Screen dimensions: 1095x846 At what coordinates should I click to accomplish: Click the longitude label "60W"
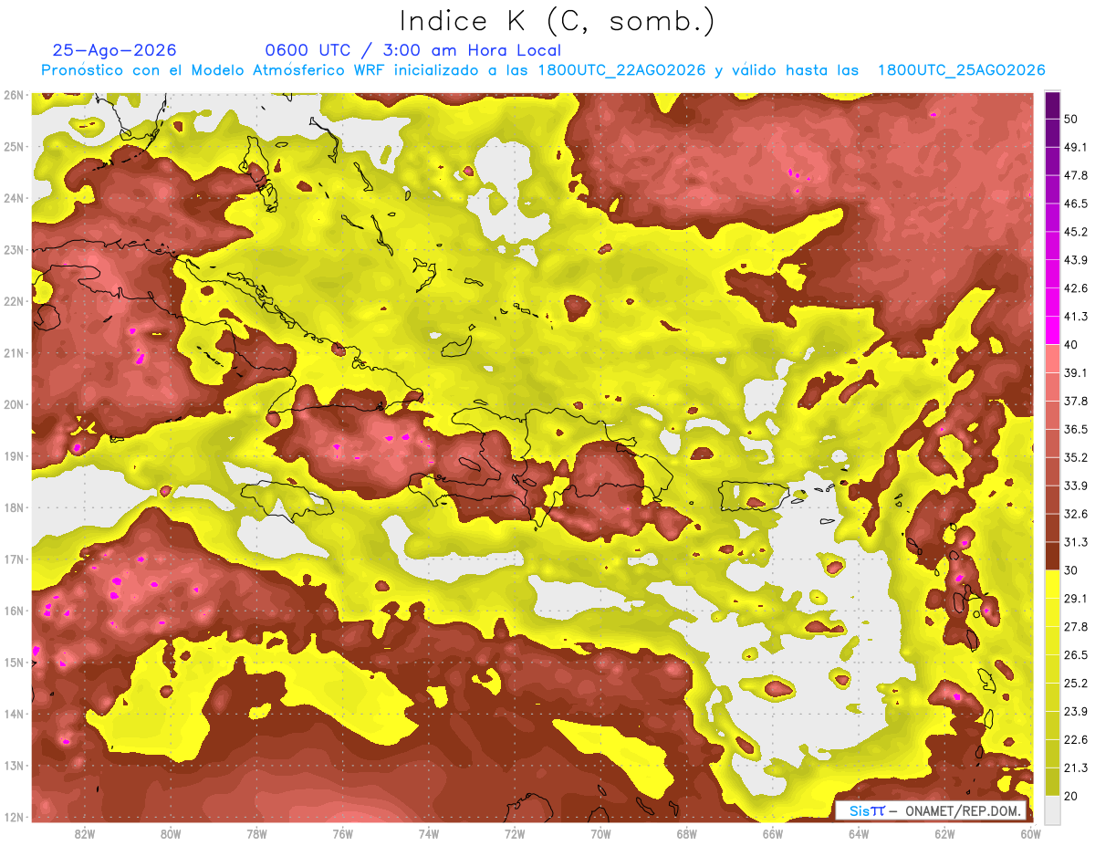click(x=1030, y=833)
